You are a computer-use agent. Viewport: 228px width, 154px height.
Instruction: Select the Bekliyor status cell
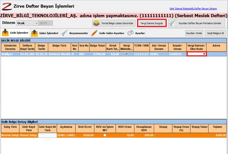[10, 54]
